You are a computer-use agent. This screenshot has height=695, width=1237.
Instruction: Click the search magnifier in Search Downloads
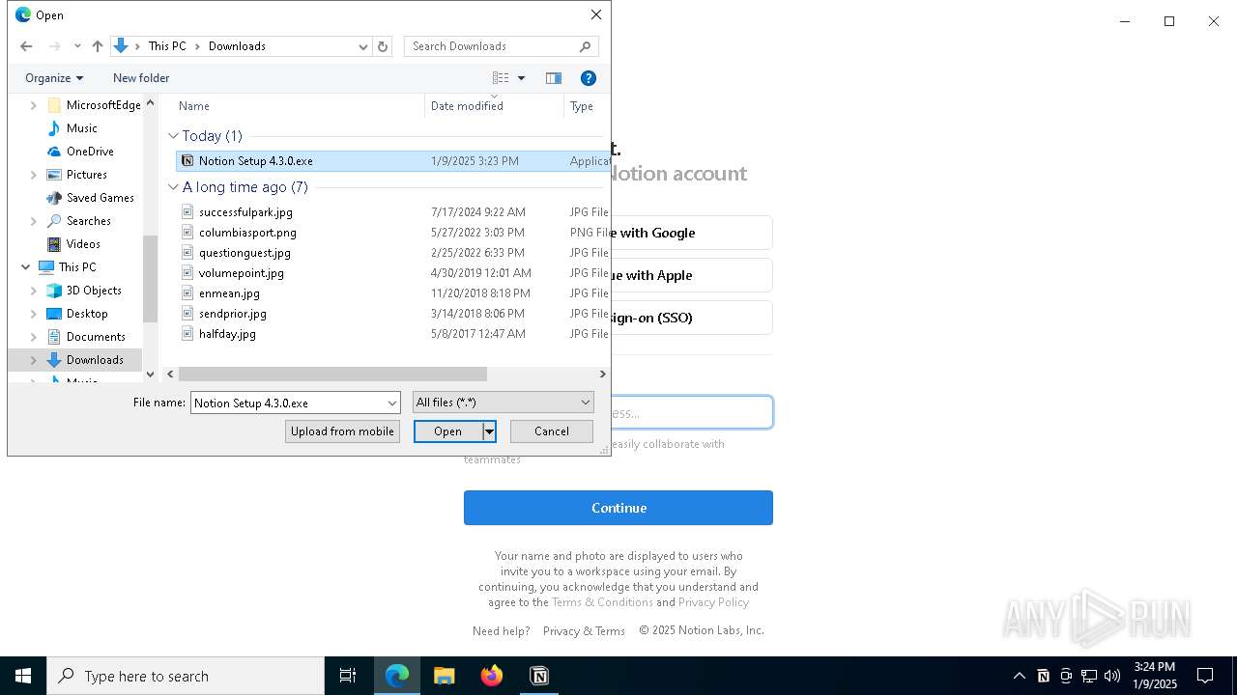pyautogui.click(x=585, y=46)
